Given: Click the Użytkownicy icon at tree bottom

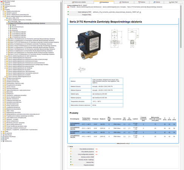Looking at the screenshot, I should pos(3,141).
